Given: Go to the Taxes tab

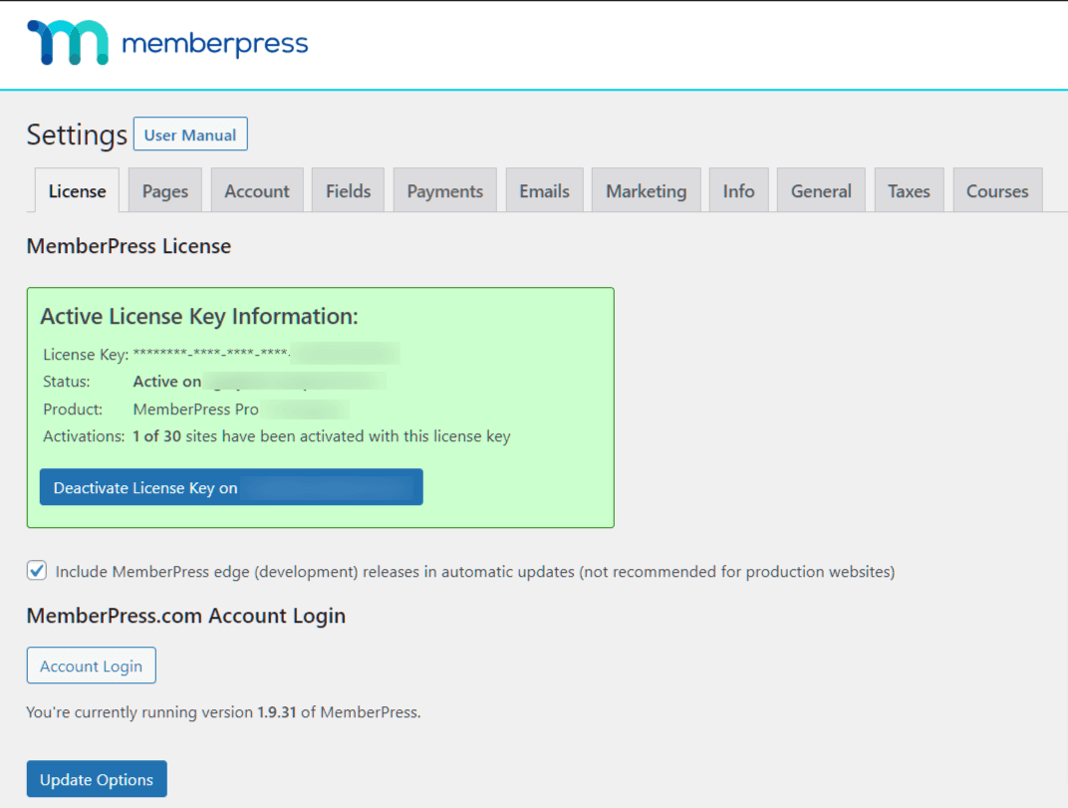Looking at the screenshot, I should coord(908,189).
